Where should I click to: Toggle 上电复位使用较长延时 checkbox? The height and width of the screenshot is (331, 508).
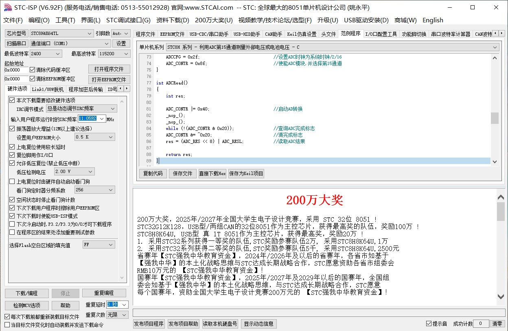pos(12,147)
